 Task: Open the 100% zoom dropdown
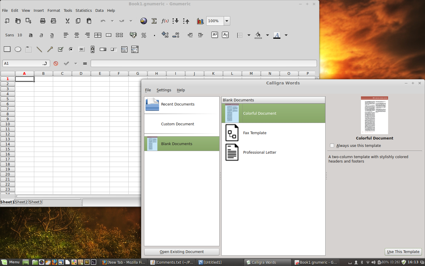coord(227,21)
